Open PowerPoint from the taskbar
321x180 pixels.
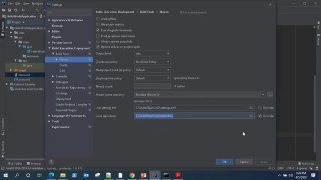click(x=143, y=175)
